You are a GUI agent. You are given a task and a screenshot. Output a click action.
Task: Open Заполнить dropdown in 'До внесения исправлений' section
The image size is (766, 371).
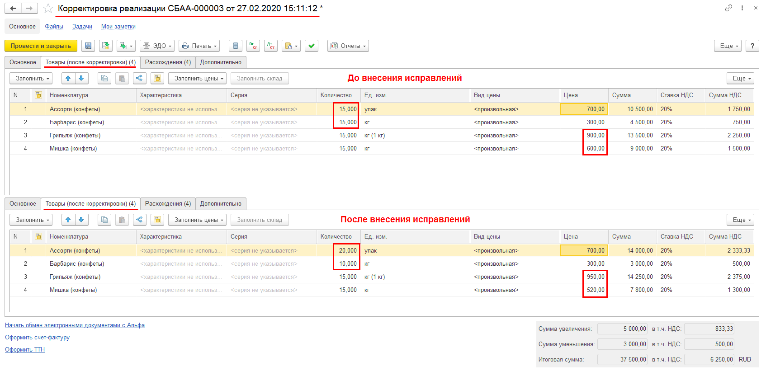tap(31, 78)
